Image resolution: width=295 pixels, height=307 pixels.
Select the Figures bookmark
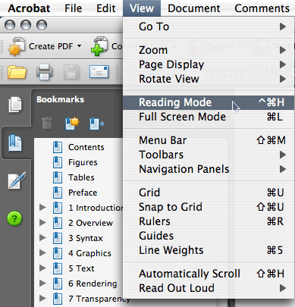click(83, 162)
